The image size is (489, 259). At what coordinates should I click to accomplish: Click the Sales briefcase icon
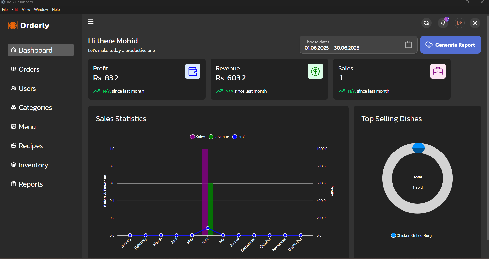(438, 71)
